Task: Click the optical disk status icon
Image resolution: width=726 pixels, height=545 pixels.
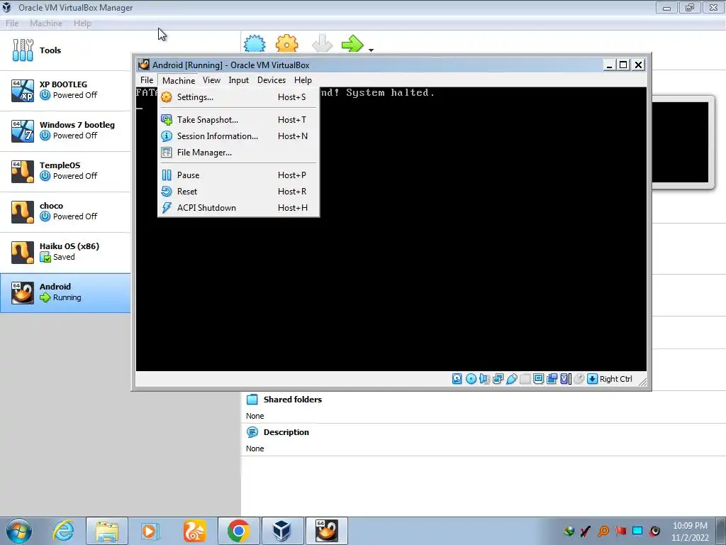Action: pos(471,379)
